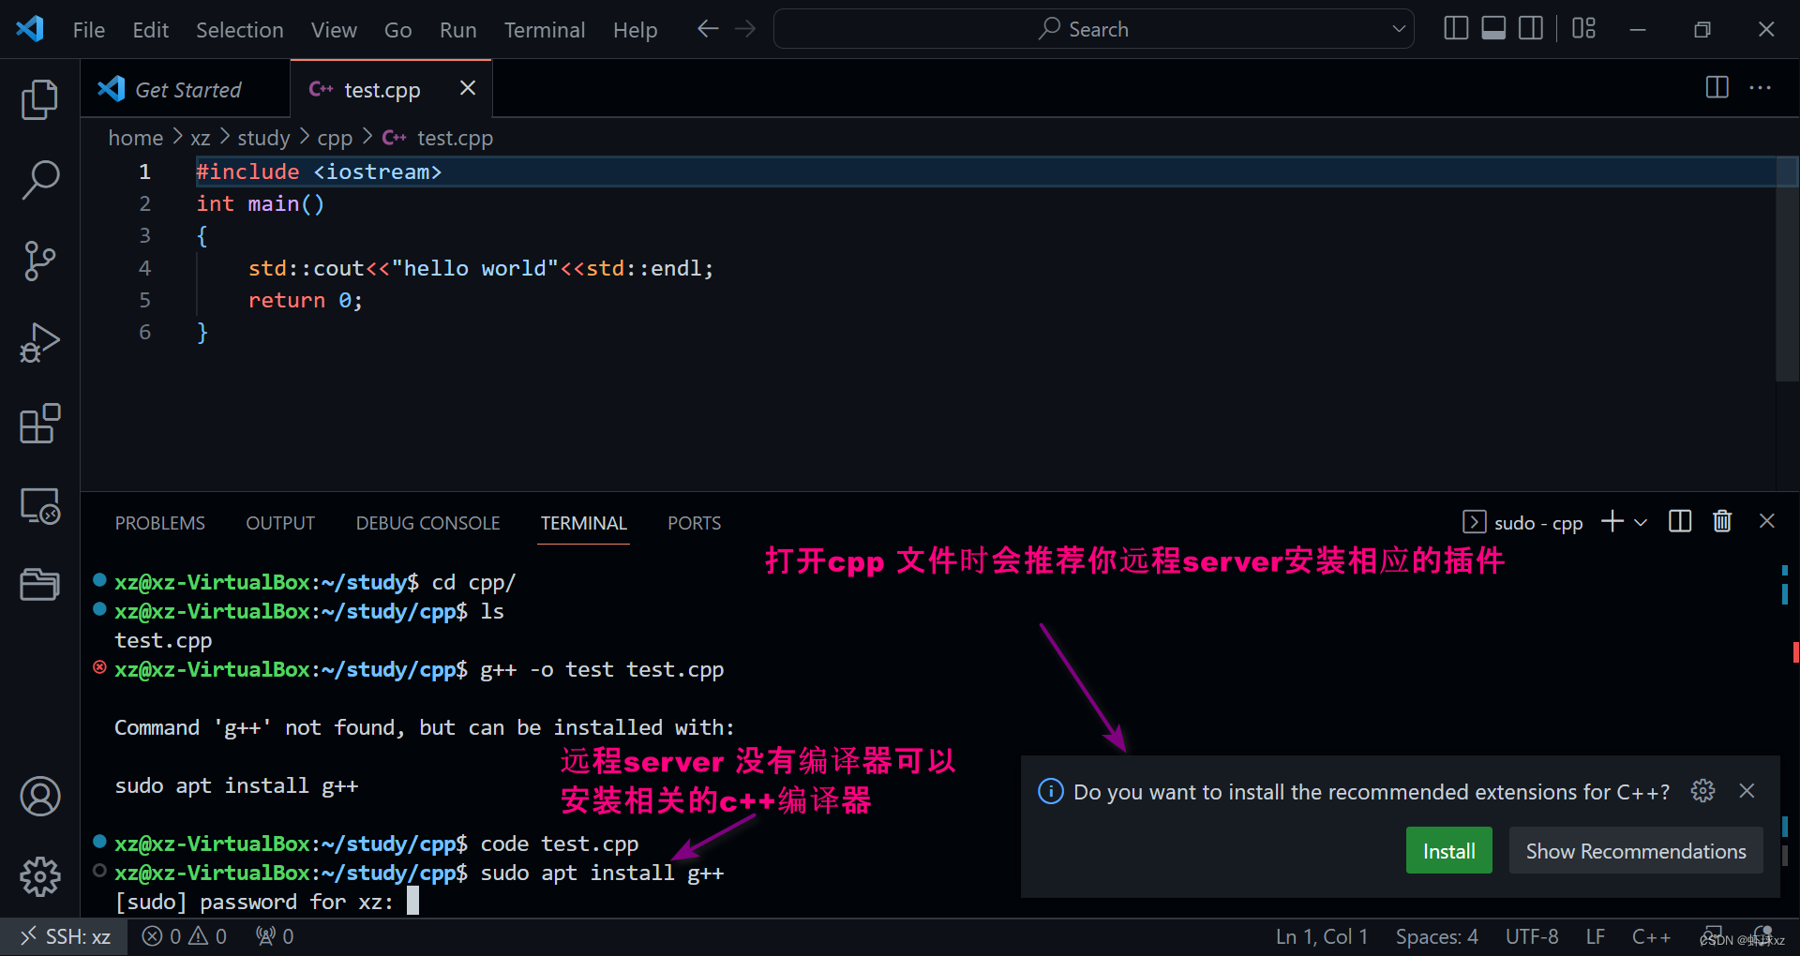Viewport: 1800px width, 956px height.
Task: Open the Manage gear in activity bar
Action: (39, 877)
